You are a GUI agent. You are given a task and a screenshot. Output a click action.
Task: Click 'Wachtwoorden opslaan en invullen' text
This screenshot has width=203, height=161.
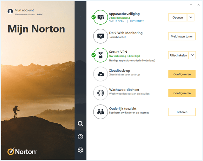[129, 94]
